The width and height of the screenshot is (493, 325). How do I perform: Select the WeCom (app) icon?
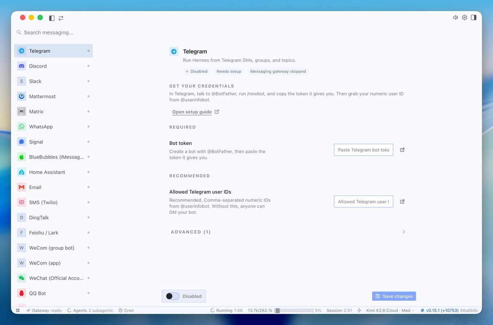(21, 263)
